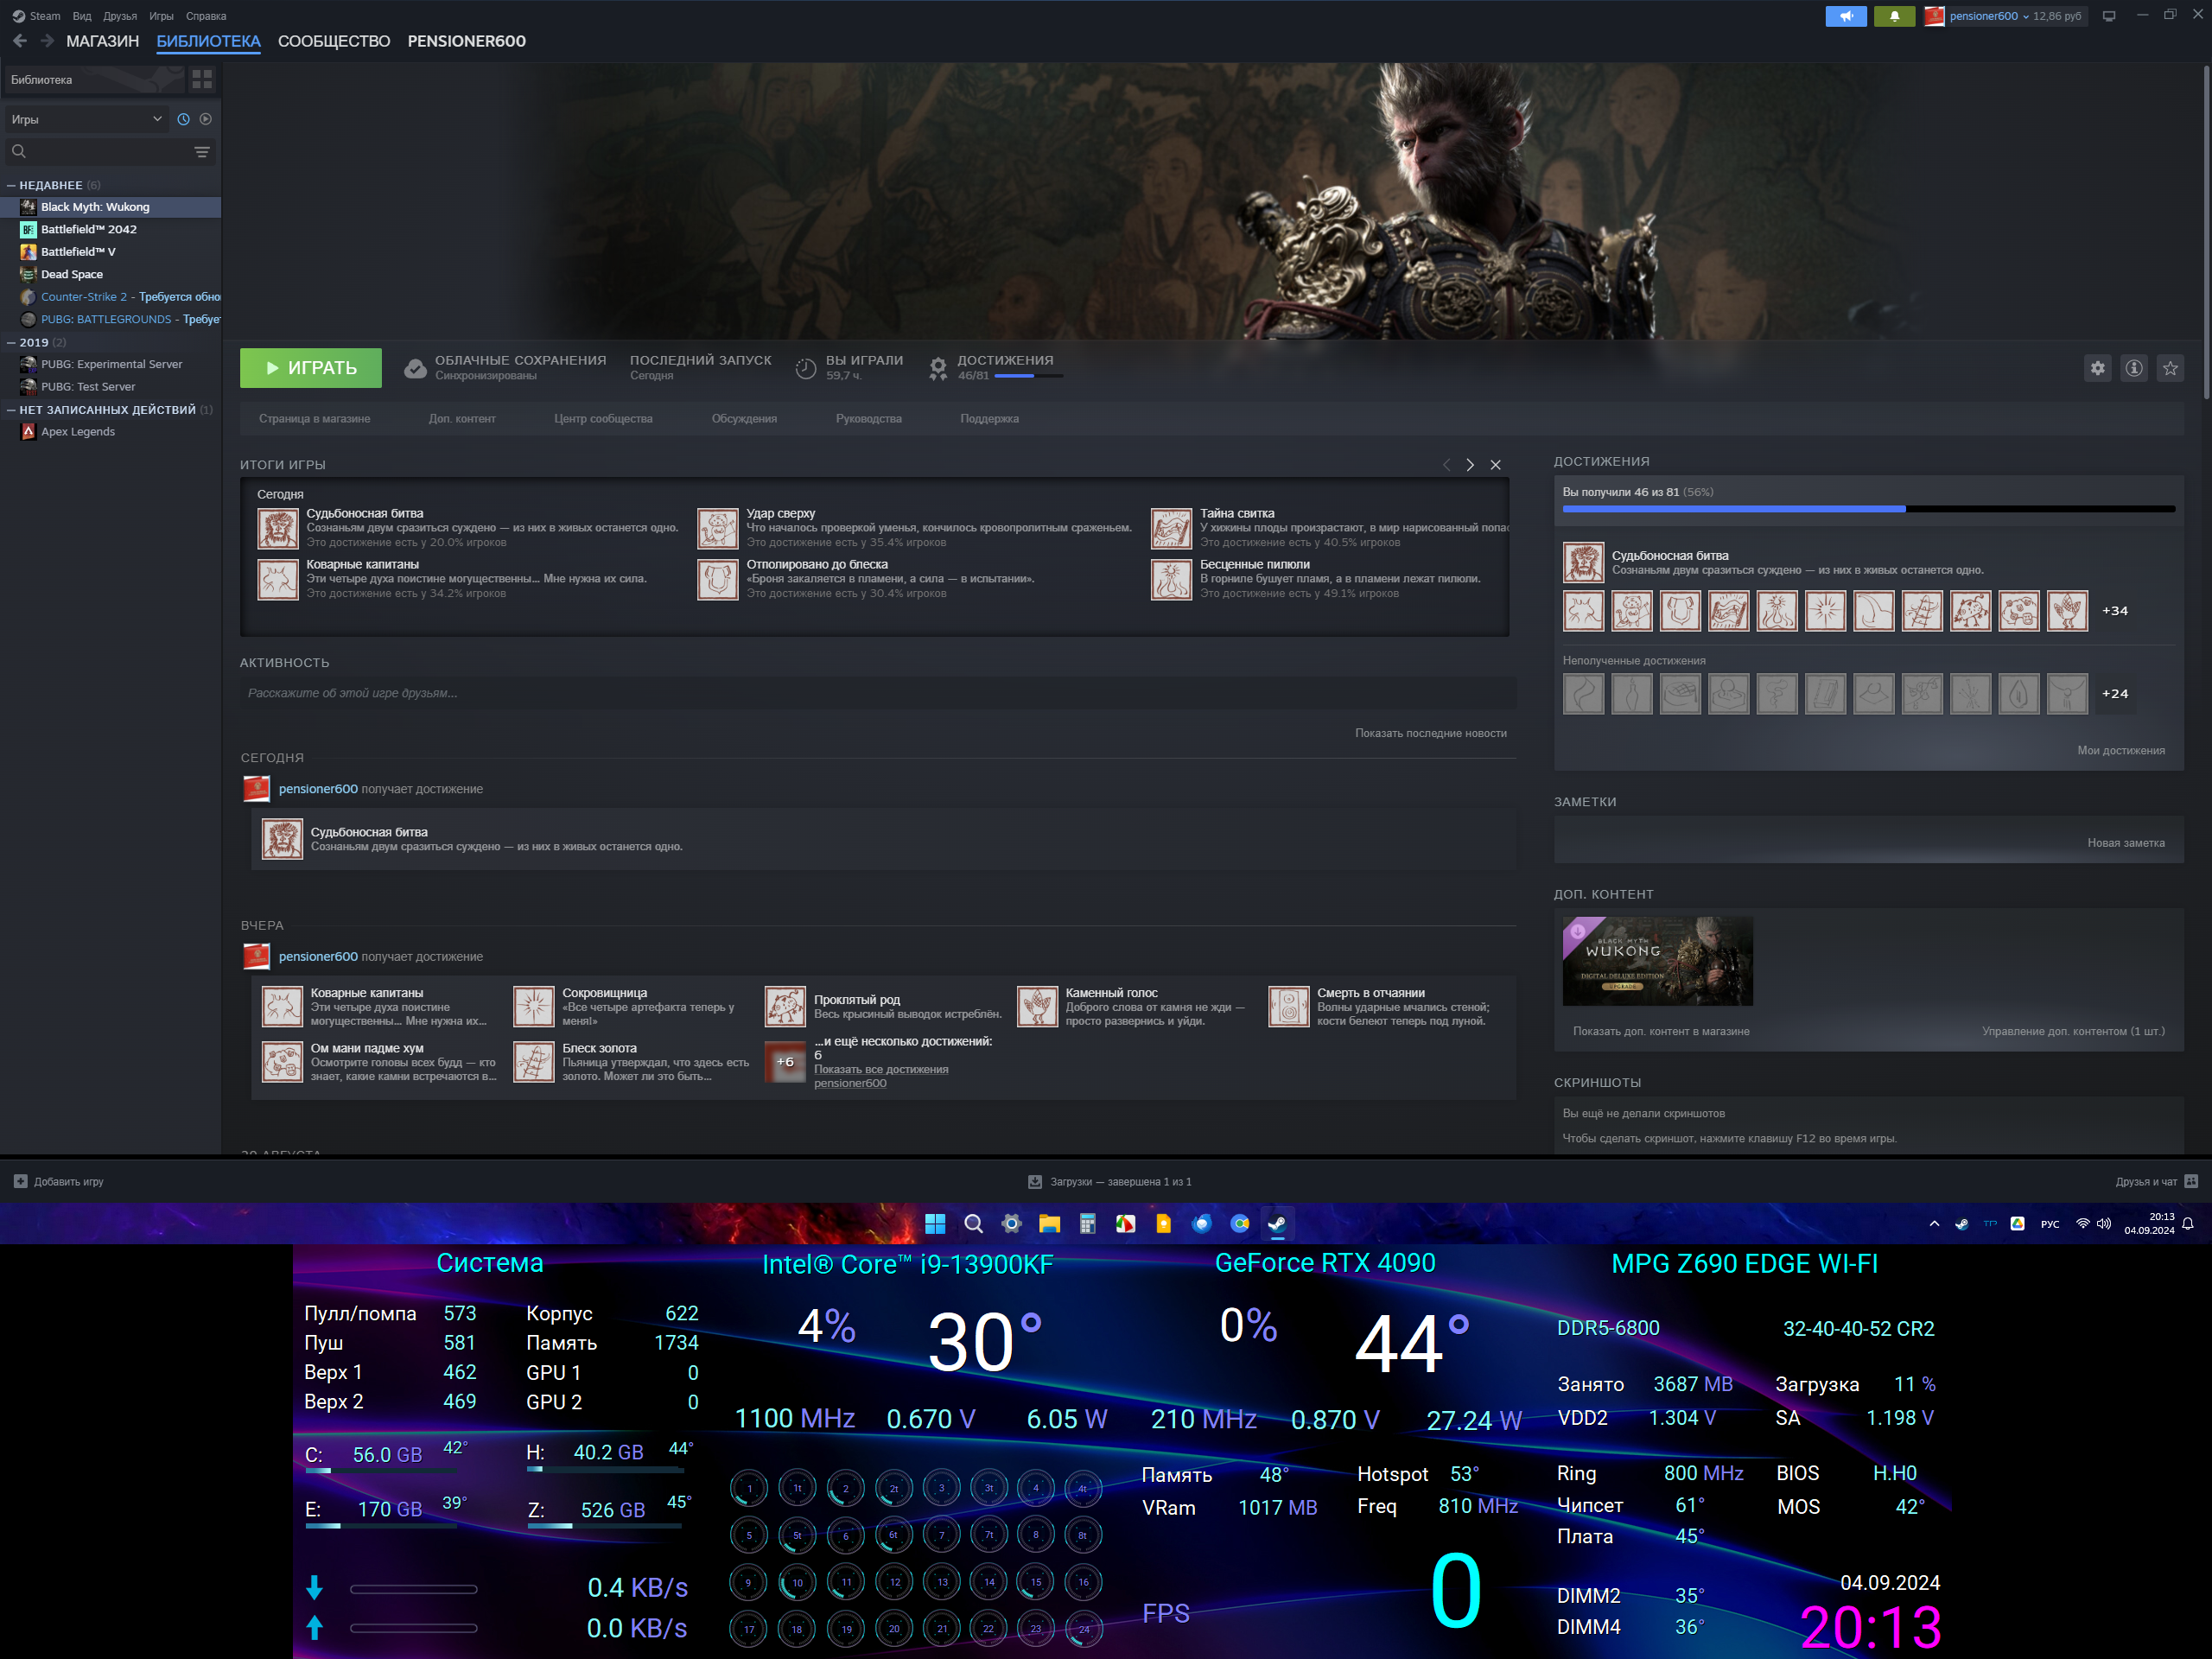Click the grid view icon in Library header
This screenshot has width=2212, height=1659.
(202, 79)
